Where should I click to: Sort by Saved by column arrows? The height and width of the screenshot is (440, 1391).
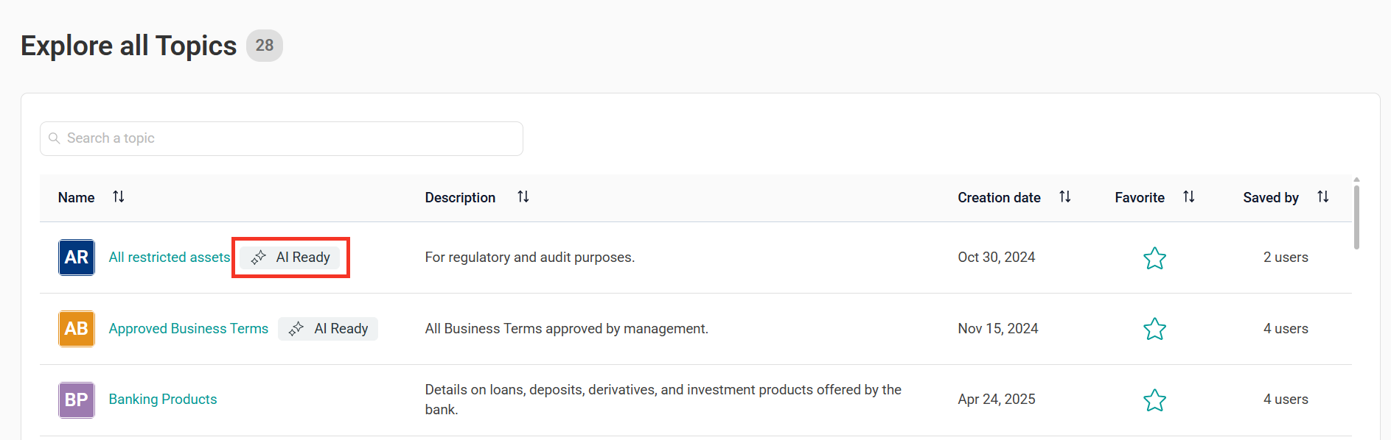click(x=1322, y=196)
